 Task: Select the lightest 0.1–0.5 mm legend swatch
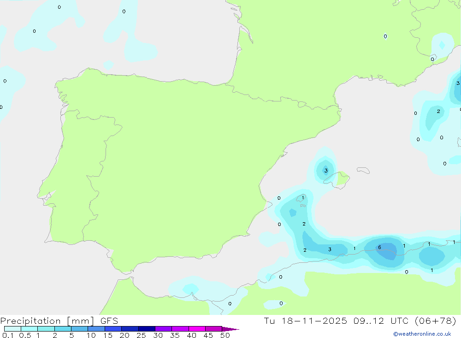point(12,329)
